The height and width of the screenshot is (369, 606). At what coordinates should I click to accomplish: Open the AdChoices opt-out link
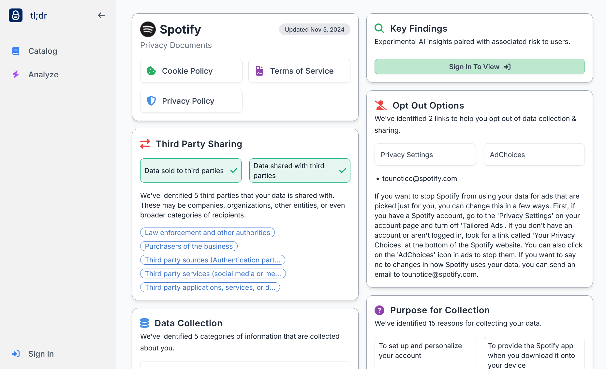534,155
